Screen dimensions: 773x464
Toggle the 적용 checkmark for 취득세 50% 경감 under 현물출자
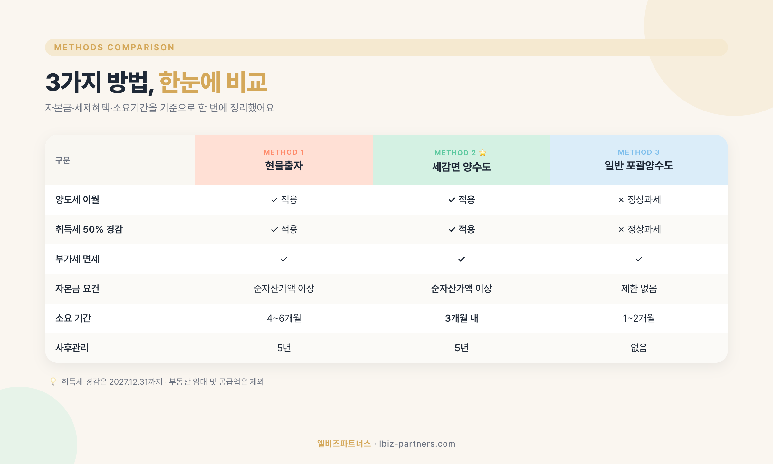coord(275,229)
